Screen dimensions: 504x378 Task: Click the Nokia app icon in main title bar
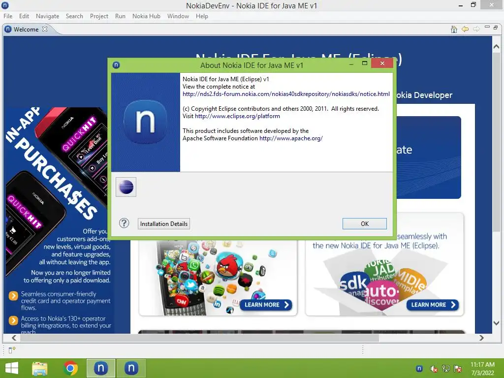5,5
